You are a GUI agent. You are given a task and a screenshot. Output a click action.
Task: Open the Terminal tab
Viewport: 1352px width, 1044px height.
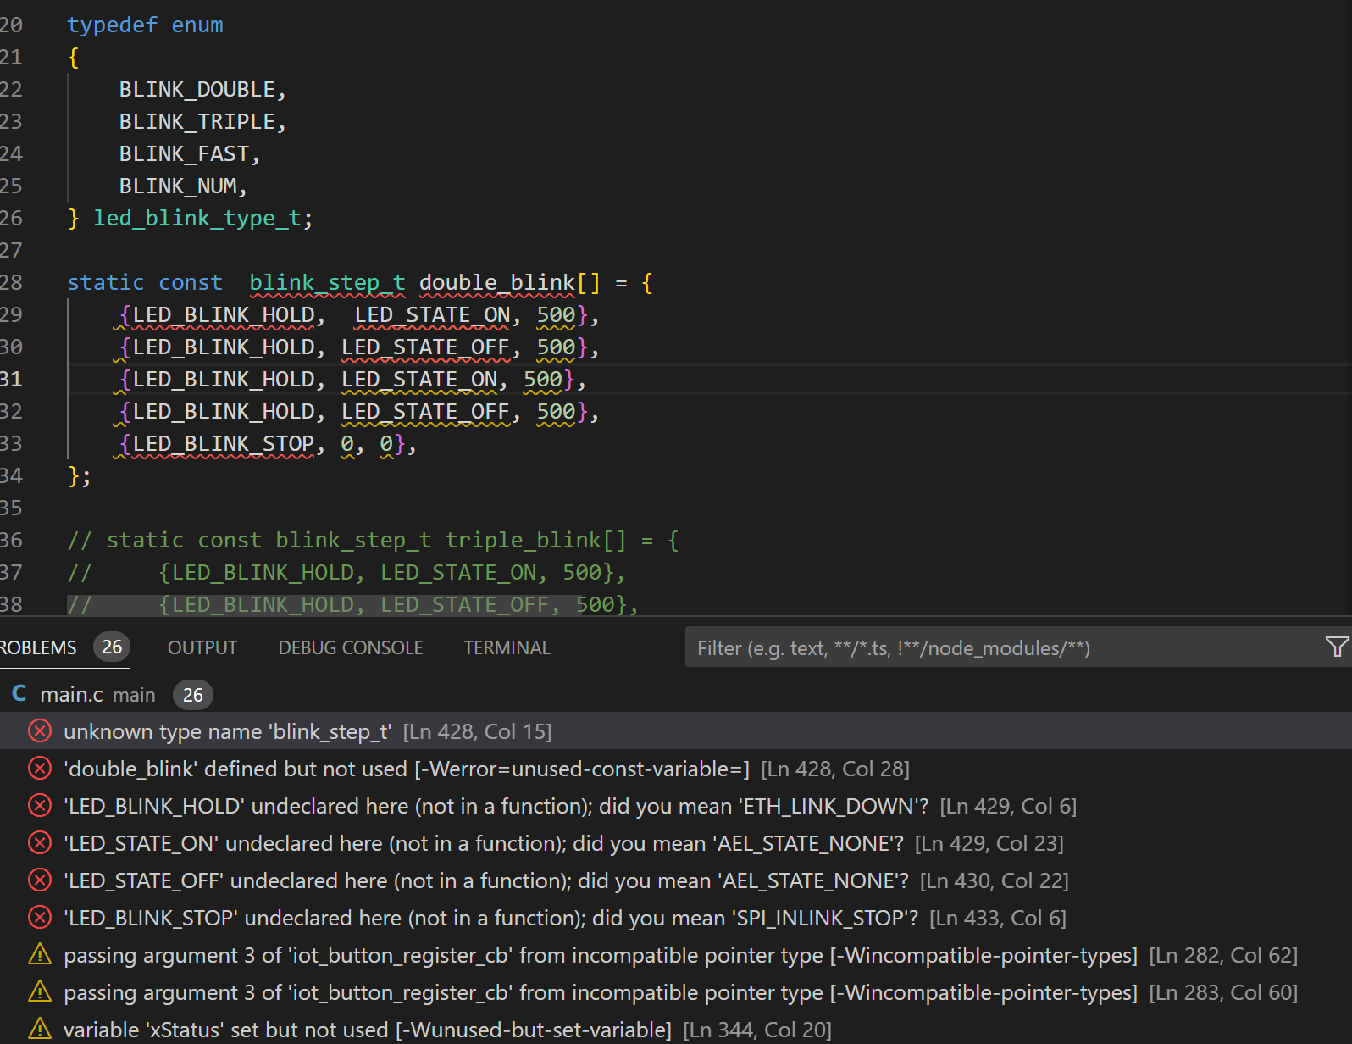[507, 647]
